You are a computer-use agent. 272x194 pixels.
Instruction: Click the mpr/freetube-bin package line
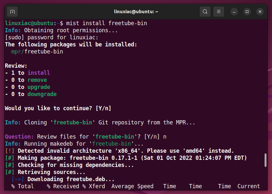(37, 52)
